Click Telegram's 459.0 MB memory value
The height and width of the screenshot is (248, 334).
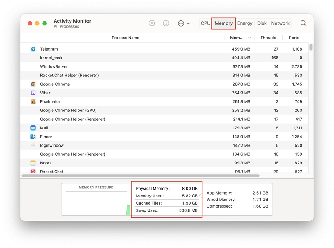coord(241,49)
